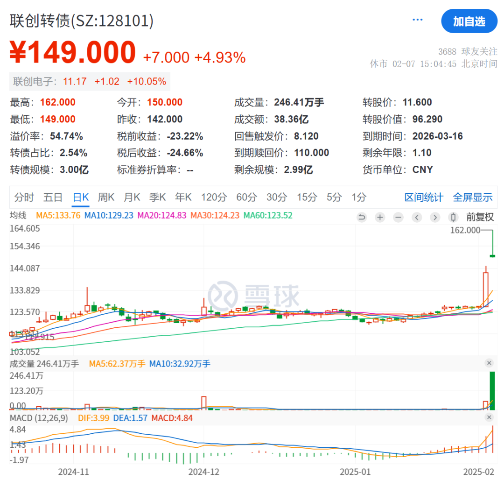504x480 pixels.
Task: Click the MACD:4.84 value
Action: [x=172, y=418]
